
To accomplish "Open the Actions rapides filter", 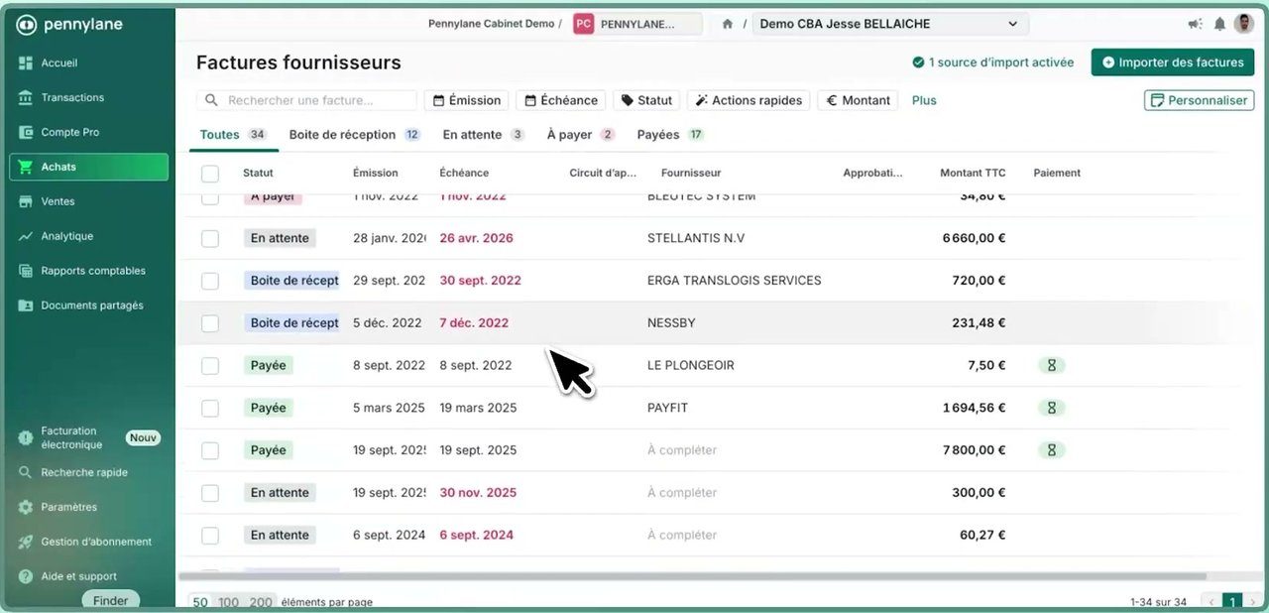I will pos(749,100).
